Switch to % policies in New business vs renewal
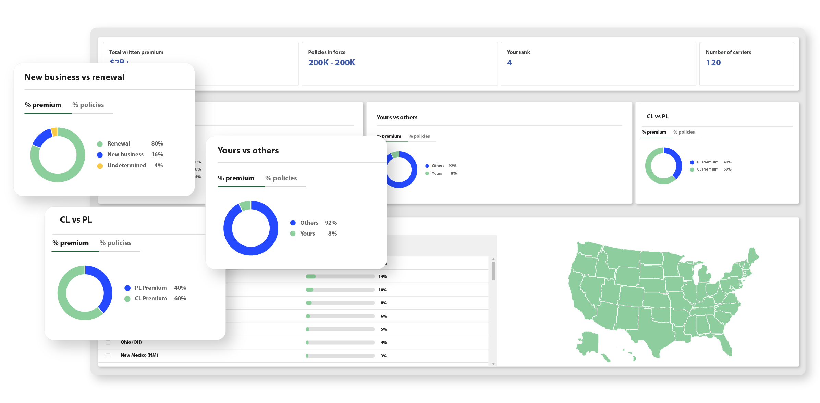820x403 pixels. 88,105
